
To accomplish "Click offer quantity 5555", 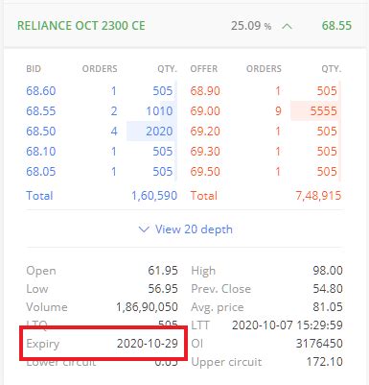I will [x=324, y=111].
